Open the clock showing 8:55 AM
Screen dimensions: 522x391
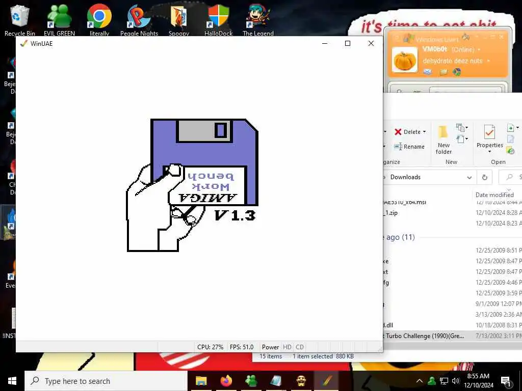pos(478,381)
